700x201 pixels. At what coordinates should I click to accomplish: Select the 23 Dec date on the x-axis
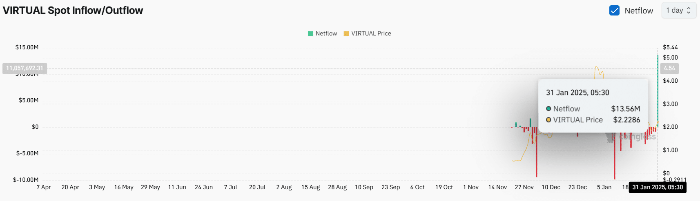tap(577, 187)
